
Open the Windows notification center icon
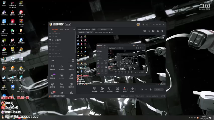tap(210, 118)
